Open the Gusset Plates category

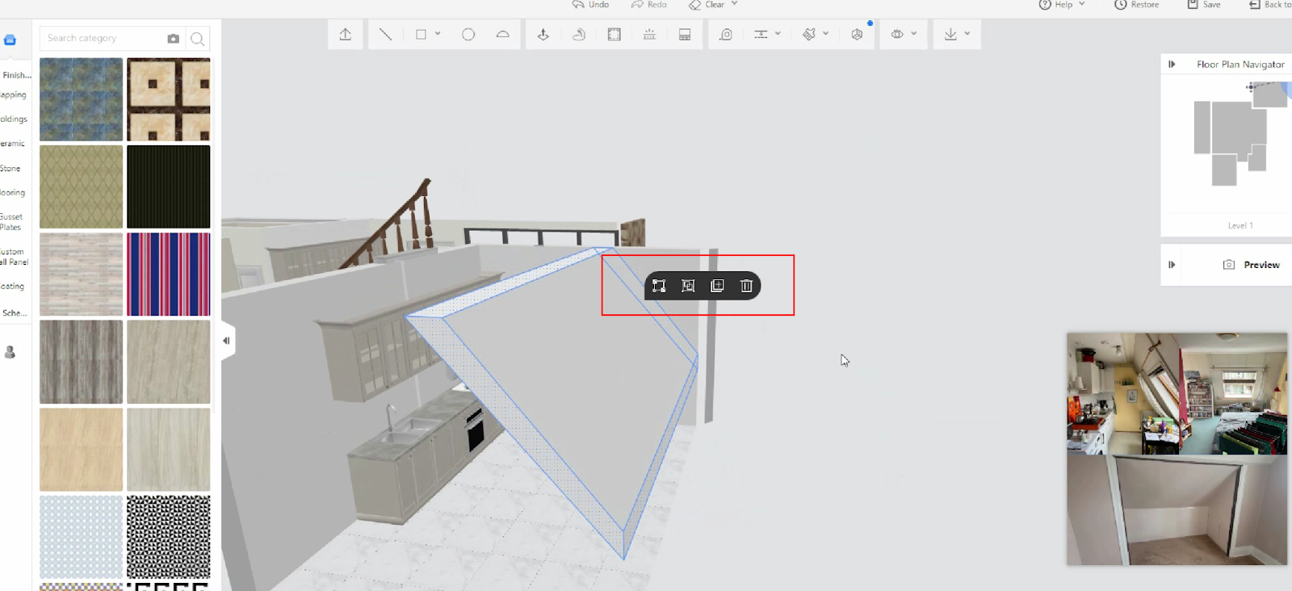11,222
